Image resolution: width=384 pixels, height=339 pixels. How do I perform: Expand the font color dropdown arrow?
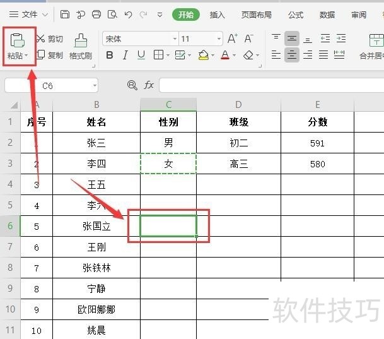(x=234, y=55)
